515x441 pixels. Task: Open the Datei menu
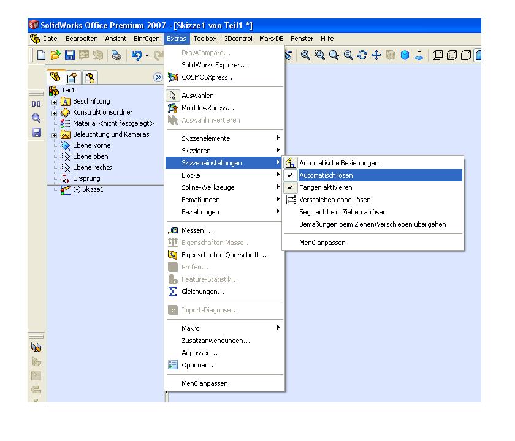pyautogui.click(x=50, y=39)
